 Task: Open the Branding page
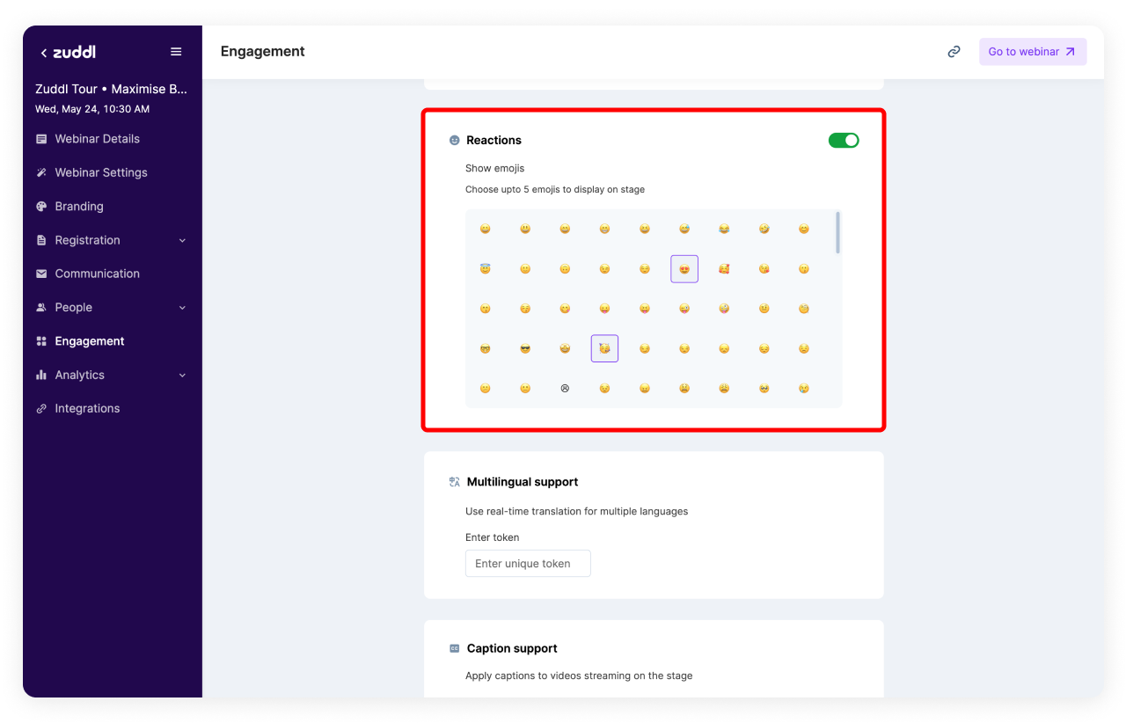(79, 207)
